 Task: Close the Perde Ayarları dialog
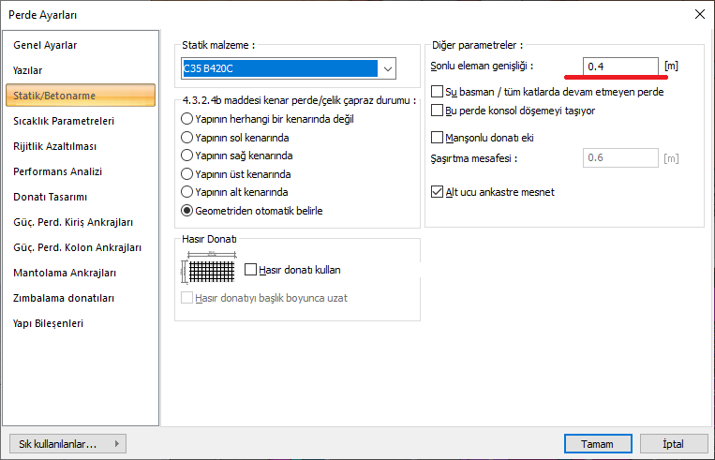(x=698, y=14)
